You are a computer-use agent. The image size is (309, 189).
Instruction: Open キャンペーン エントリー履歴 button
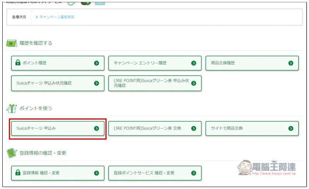[x=155, y=63]
